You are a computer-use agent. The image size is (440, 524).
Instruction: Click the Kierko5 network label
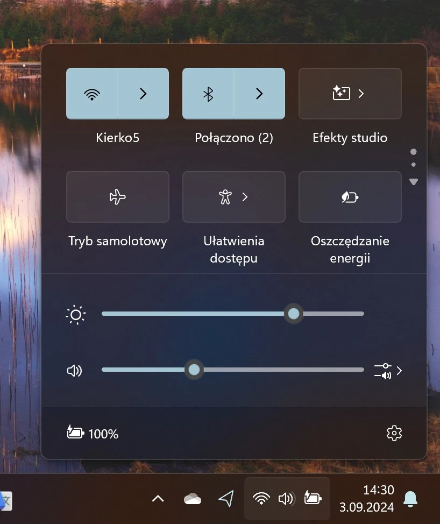tap(118, 138)
